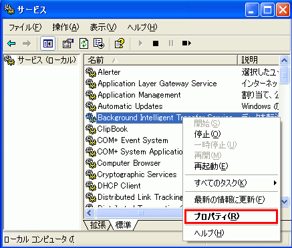Open the Properties toolbar icon
The height and width of the screenshot is (248, 292).
pos(68,43)
